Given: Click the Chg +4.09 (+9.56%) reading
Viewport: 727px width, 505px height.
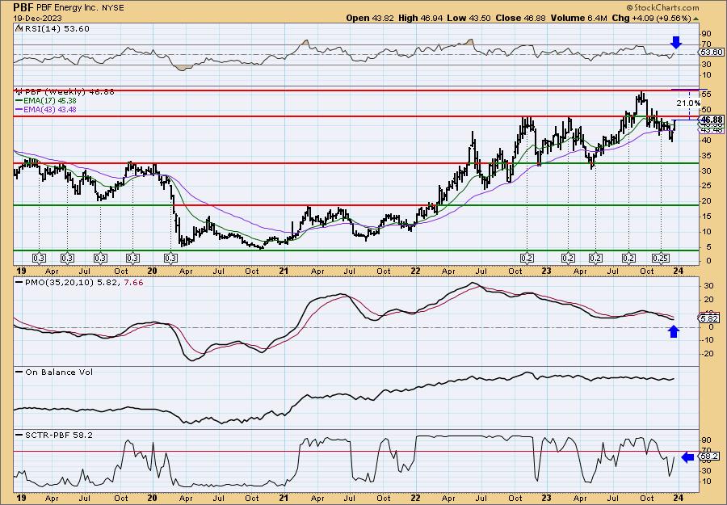Looking at the screenshot, I should (x=654, y=18).
